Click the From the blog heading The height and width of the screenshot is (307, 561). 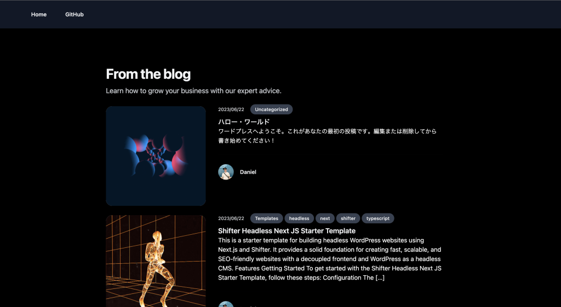coord(148,74)
